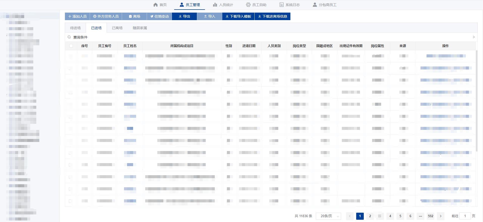This screenshot has height=222, width=483.
Task: Open the 分包商员工 menu
Action: 325,5
